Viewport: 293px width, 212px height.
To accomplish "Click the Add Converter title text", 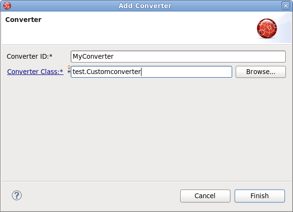I will [x=145, y=6].
